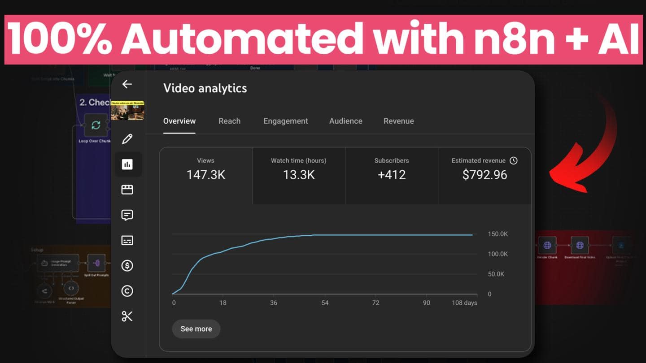Switch to the Reach tab

(x=229, y=121)
